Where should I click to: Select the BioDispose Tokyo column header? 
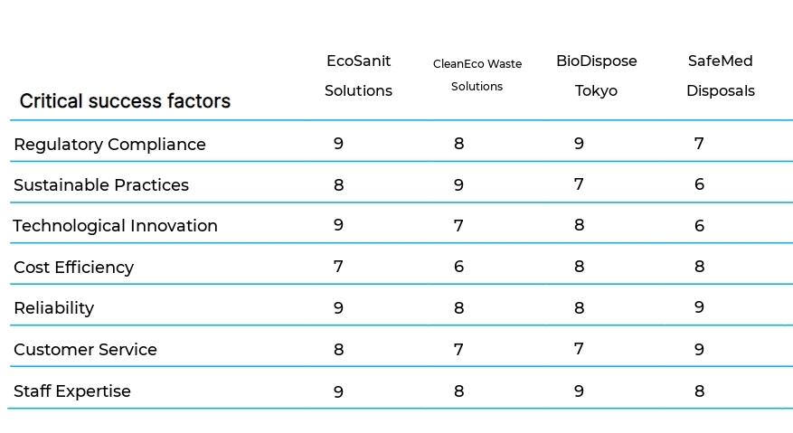(596, 76)
